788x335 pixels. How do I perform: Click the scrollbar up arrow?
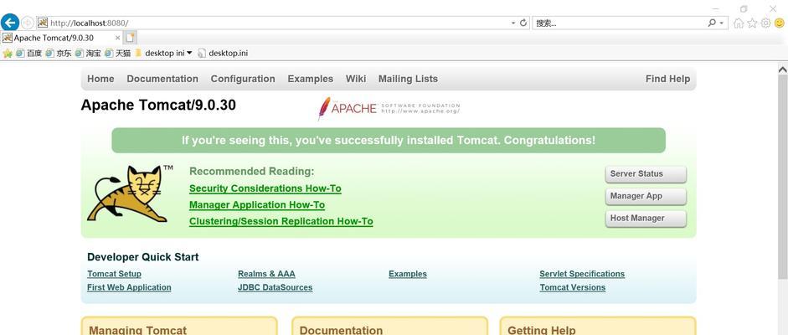(x=782, y=69)
